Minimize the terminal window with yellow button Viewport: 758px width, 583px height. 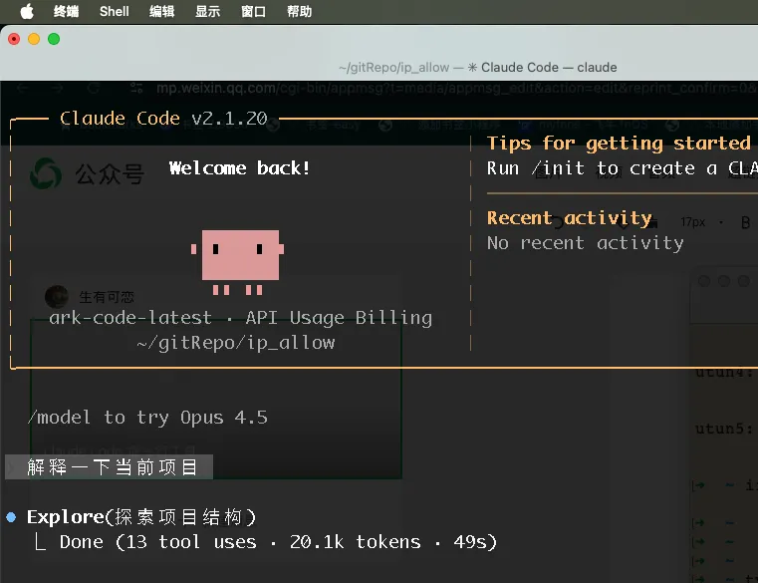(x=34, y=39)
